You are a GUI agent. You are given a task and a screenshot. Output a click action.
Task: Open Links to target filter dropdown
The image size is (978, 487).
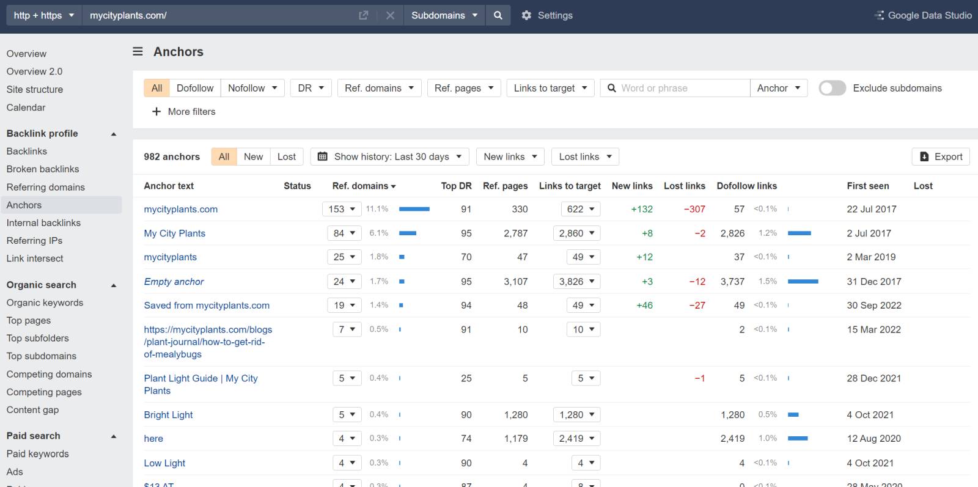click(550, 88)
